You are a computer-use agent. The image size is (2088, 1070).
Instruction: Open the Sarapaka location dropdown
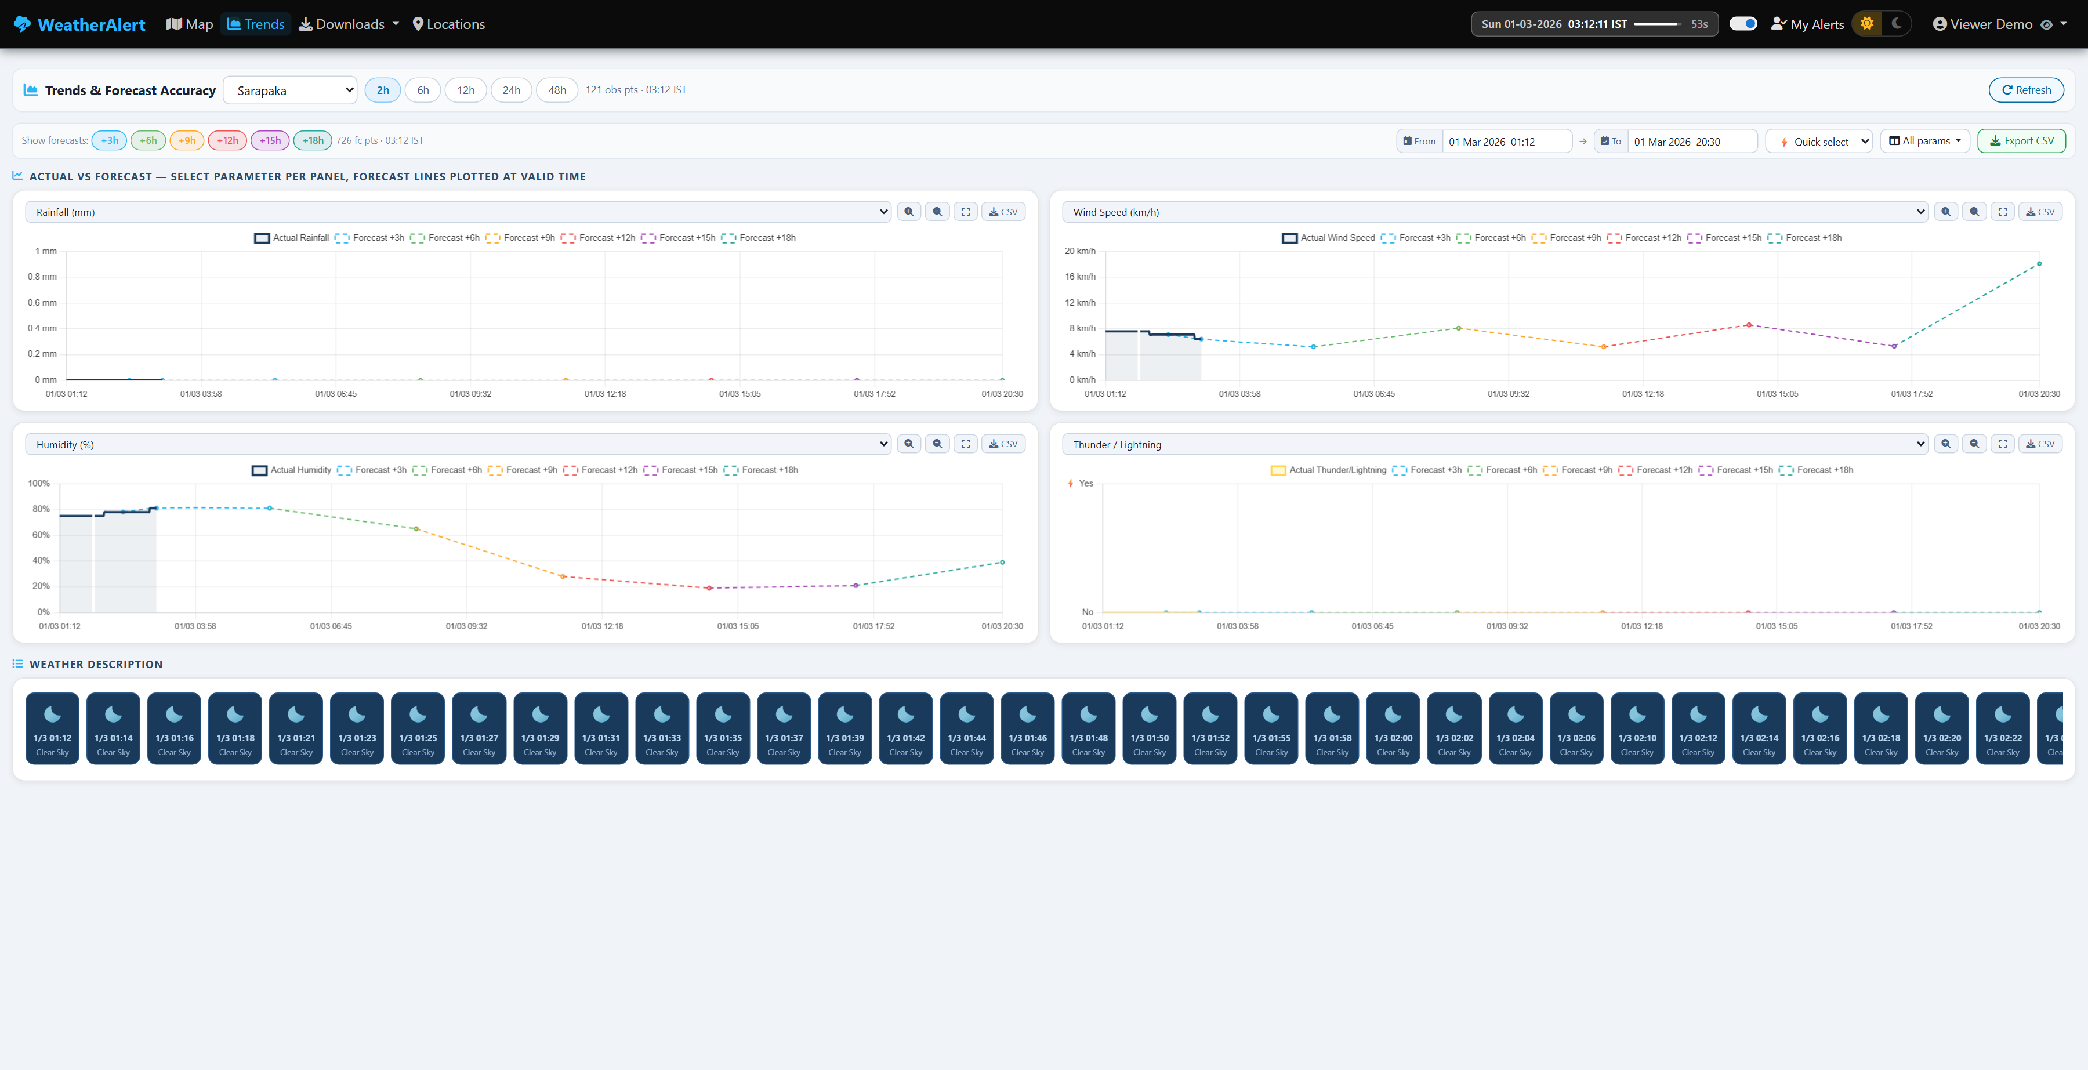coord(290,90)
